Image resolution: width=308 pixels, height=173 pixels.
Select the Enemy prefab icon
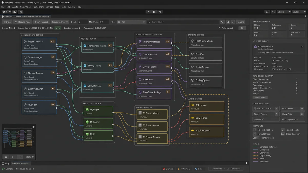[85, 66]
